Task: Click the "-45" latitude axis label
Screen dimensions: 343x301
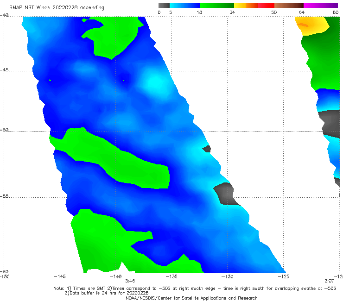Action: 4,70
